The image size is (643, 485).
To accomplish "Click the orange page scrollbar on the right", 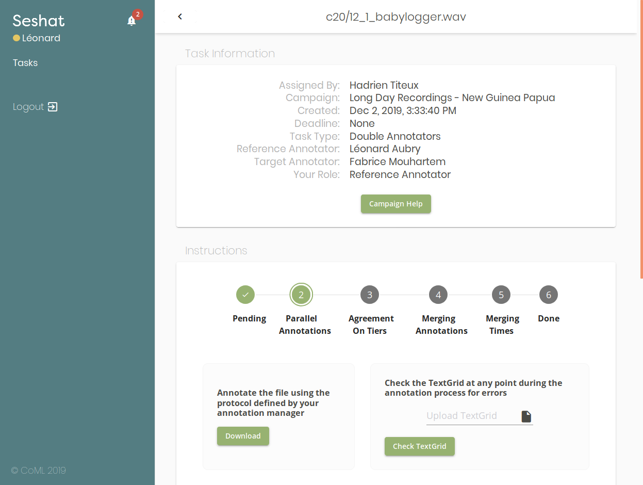I will [641, 139].
